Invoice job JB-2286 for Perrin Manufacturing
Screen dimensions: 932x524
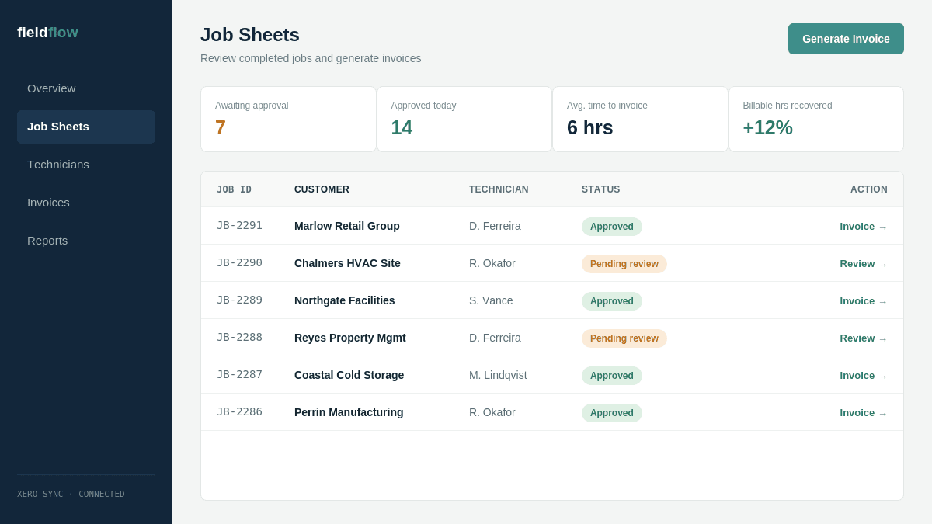click(x=863, y=413)
